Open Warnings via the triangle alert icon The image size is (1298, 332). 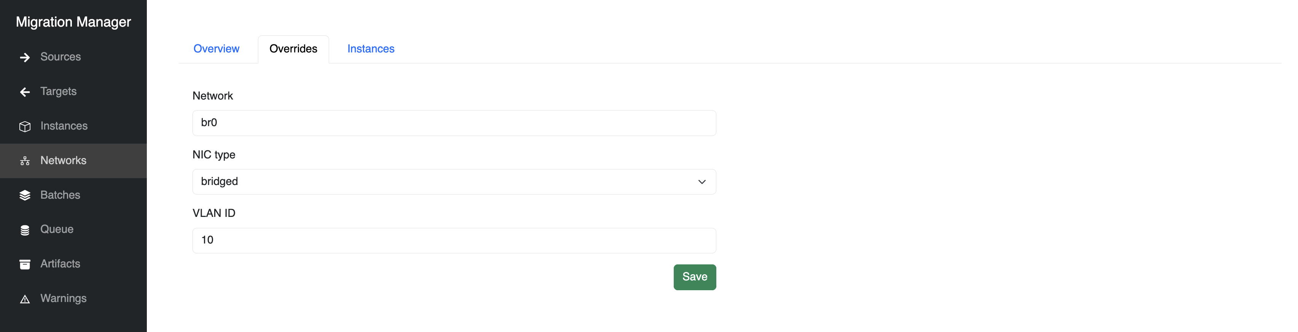[x=25, y=298]
